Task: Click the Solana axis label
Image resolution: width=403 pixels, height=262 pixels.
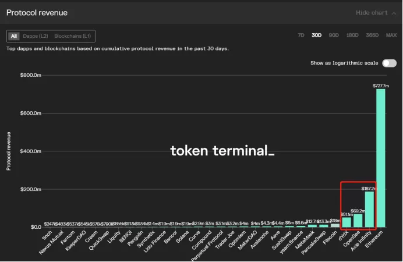Action: [x=182, y=236]
